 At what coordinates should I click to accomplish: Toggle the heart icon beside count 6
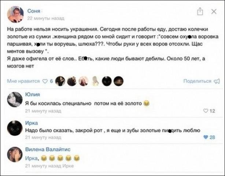(x=45, y=81)
